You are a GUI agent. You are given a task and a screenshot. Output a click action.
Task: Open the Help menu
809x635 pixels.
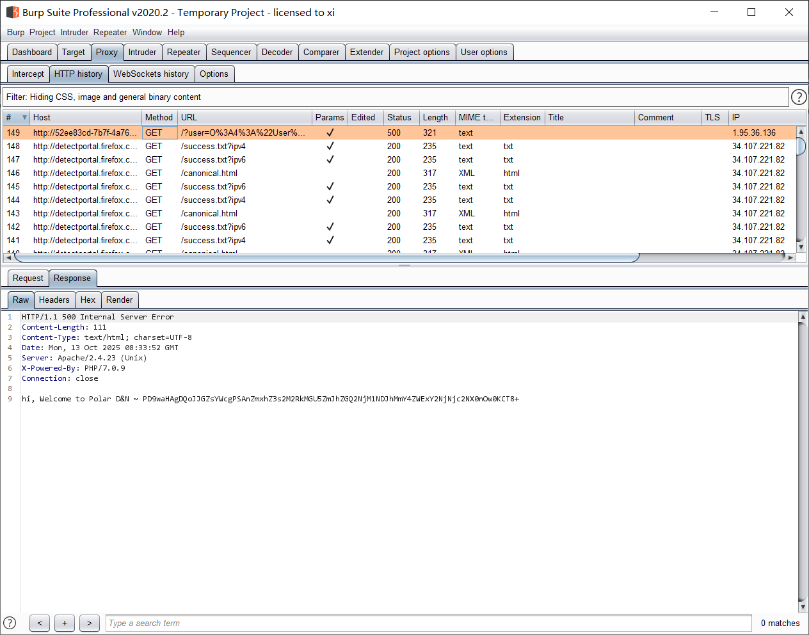pos(176,33)
